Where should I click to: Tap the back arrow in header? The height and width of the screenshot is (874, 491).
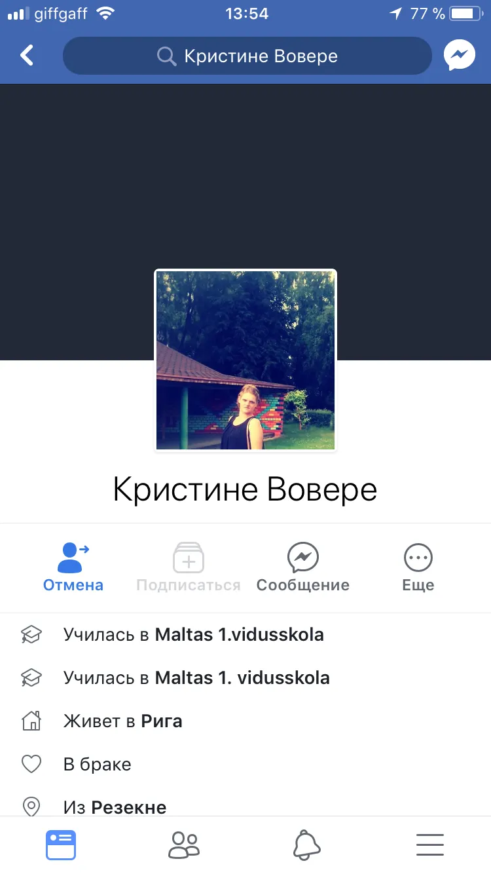pos(27,56)
